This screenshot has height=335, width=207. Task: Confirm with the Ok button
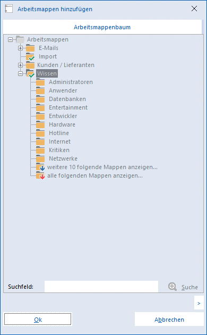pos(38,319)
